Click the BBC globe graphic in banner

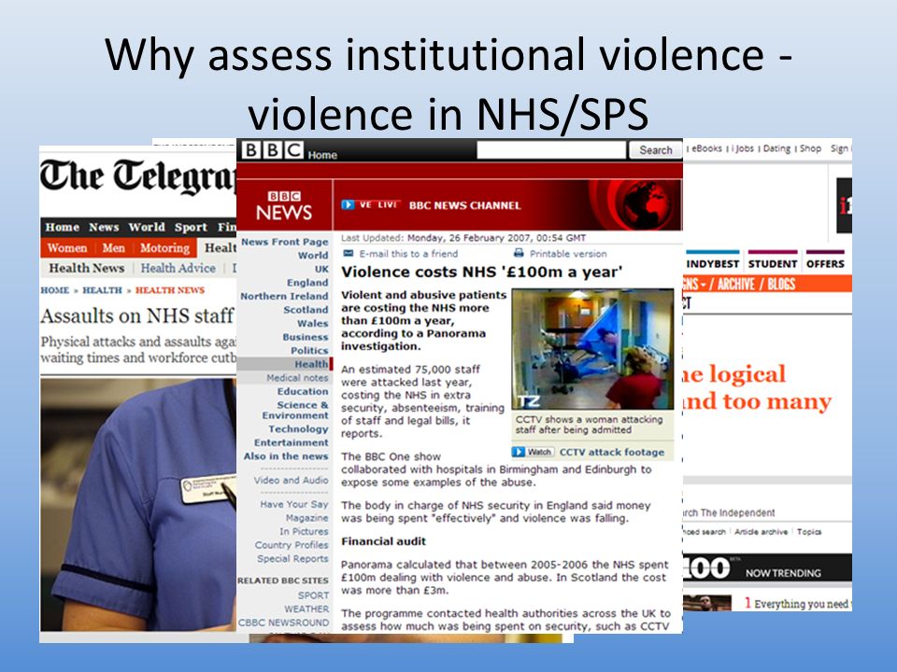647,204
